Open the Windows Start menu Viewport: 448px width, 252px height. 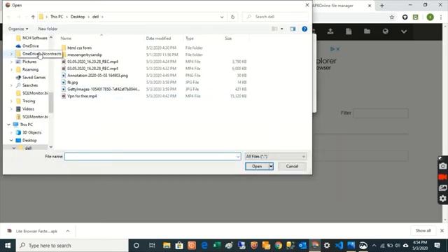point(8,246)
